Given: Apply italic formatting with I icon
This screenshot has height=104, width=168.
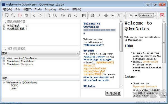Looking at the screenshot, I should click(99, 15).
